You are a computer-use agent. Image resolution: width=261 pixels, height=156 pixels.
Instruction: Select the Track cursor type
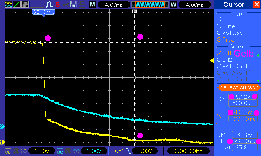click(227, 40)
